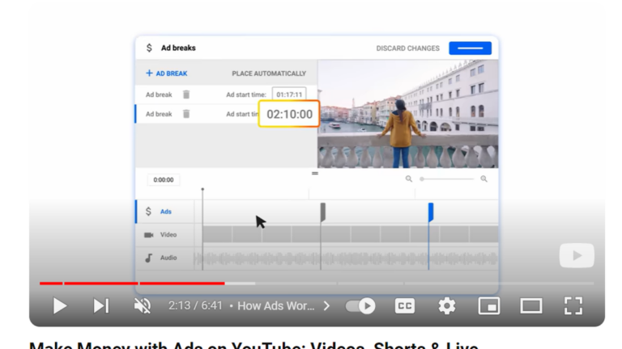This screenshot has width=622, height=349.
Task: Click the 2:13 / 6:41 time display
Action: click(195, 306)
